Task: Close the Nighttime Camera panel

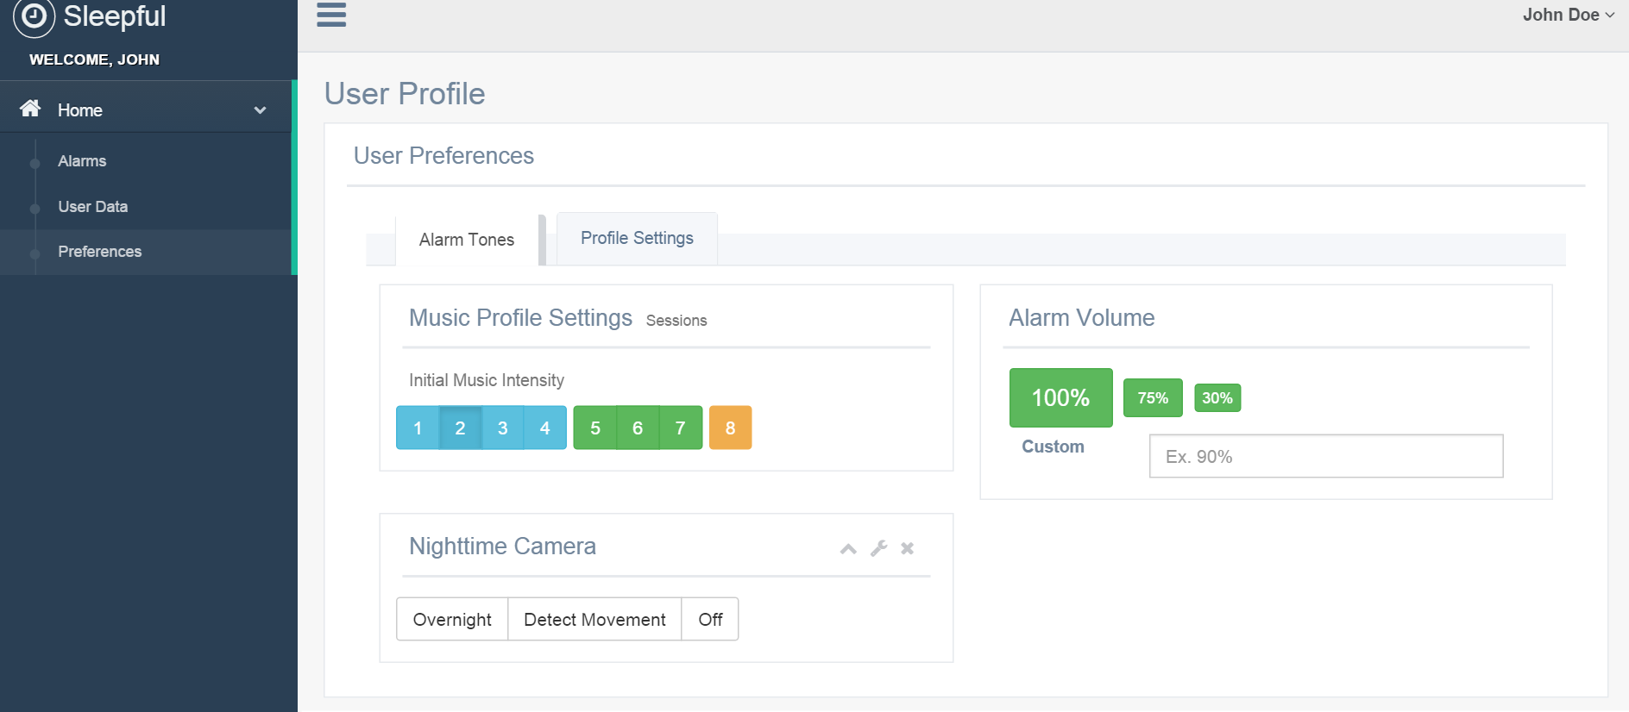Action: [907, 548]
